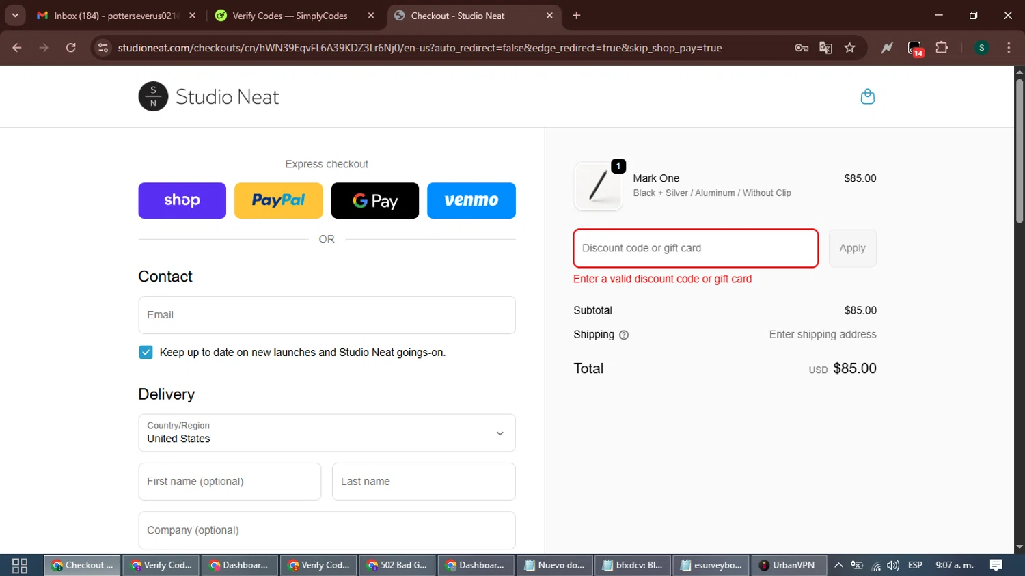Image resolution: width=1025 pixels, height=576 pixels.
Task: Click the 9:07 a. m. clock
Action: point(955,566)
